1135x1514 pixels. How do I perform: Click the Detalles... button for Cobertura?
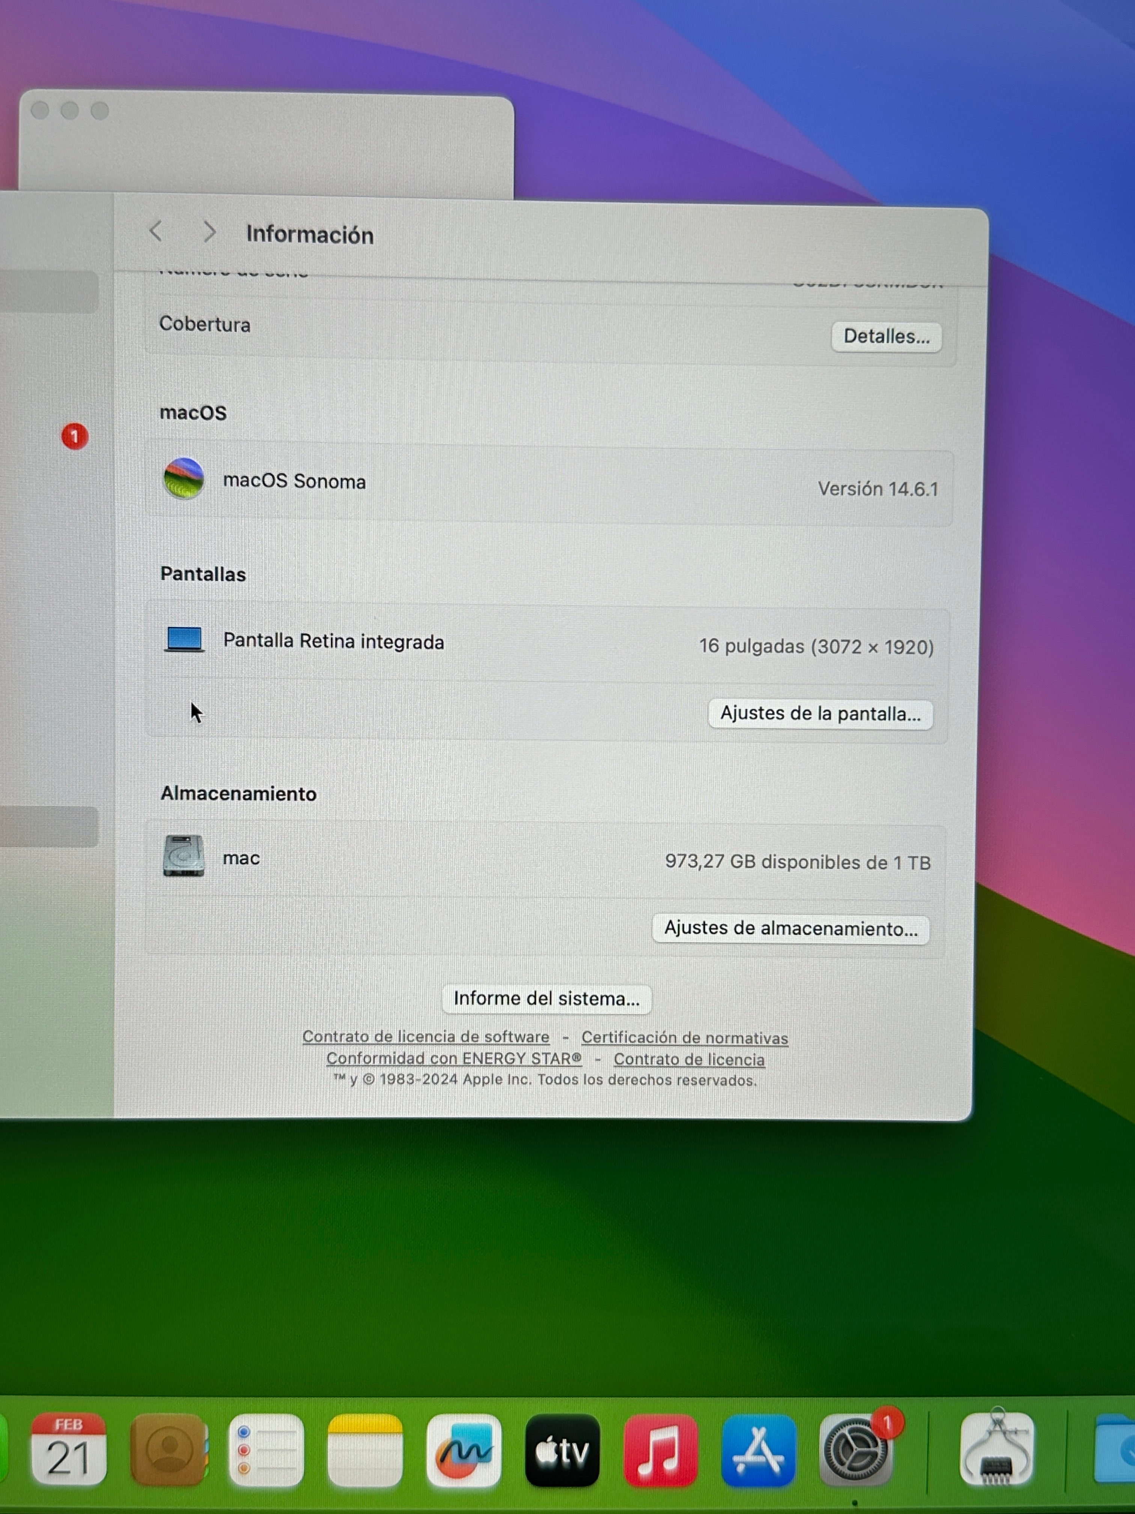pyautogui.click(x=887, y=337)
